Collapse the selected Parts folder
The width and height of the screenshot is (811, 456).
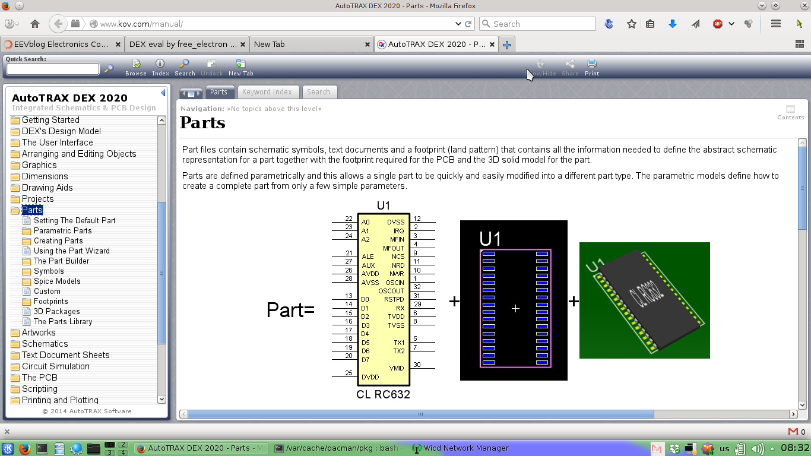[15, 210]
